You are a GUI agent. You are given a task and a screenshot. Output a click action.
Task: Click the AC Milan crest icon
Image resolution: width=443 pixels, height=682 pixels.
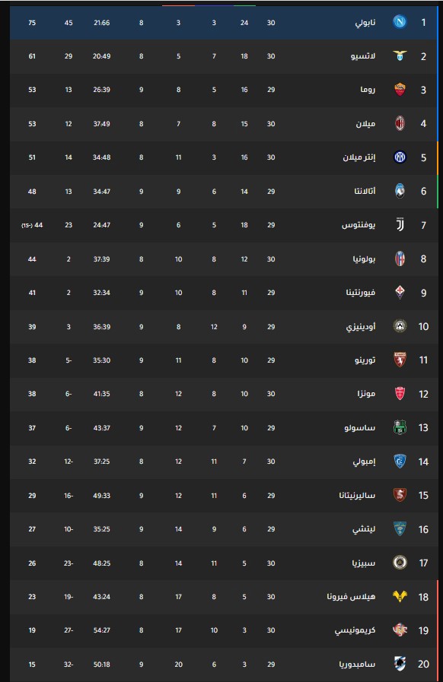(400, 123)
